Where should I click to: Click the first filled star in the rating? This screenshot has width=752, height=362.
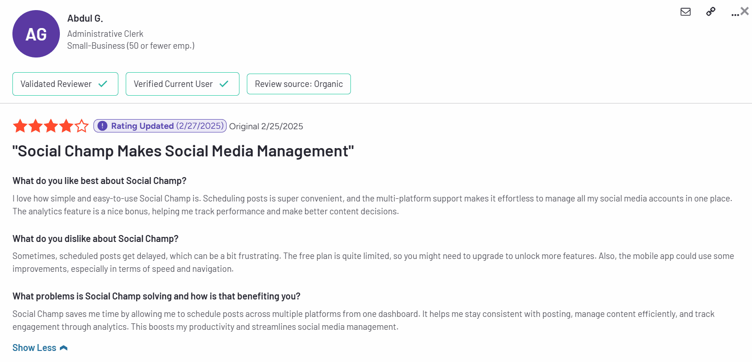pos(20,126)
